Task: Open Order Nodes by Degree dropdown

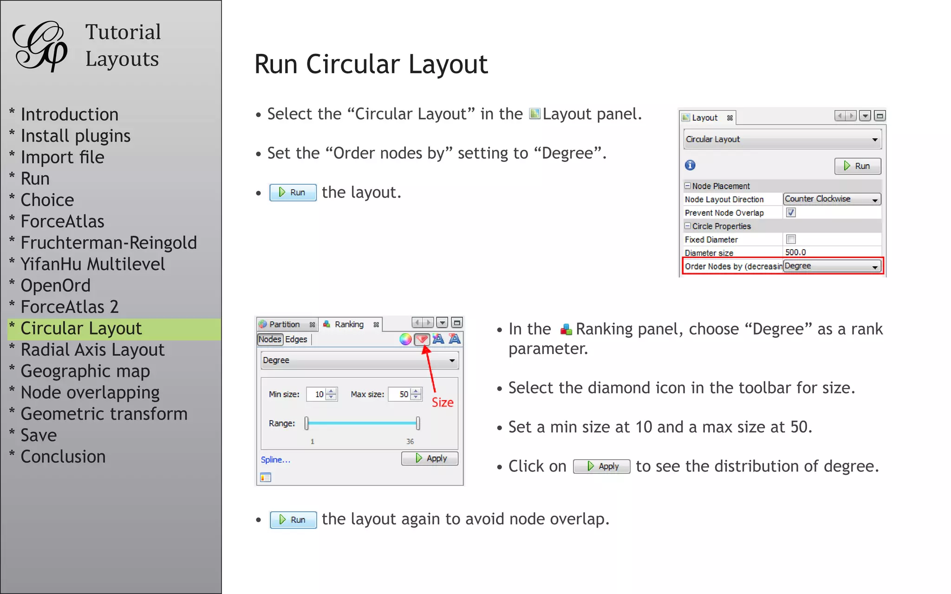Action: pos(832,266)
